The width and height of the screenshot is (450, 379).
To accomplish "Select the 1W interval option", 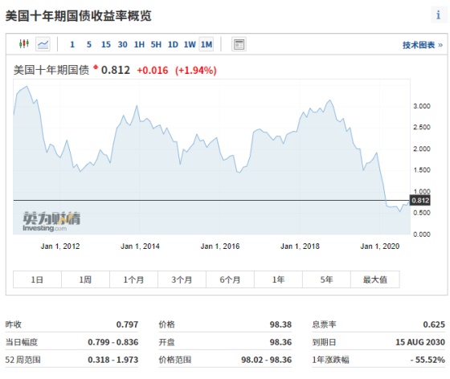I will 190,44.
